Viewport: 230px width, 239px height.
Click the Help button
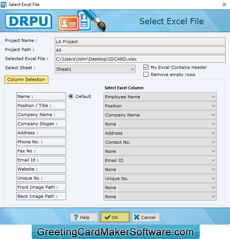84,217
